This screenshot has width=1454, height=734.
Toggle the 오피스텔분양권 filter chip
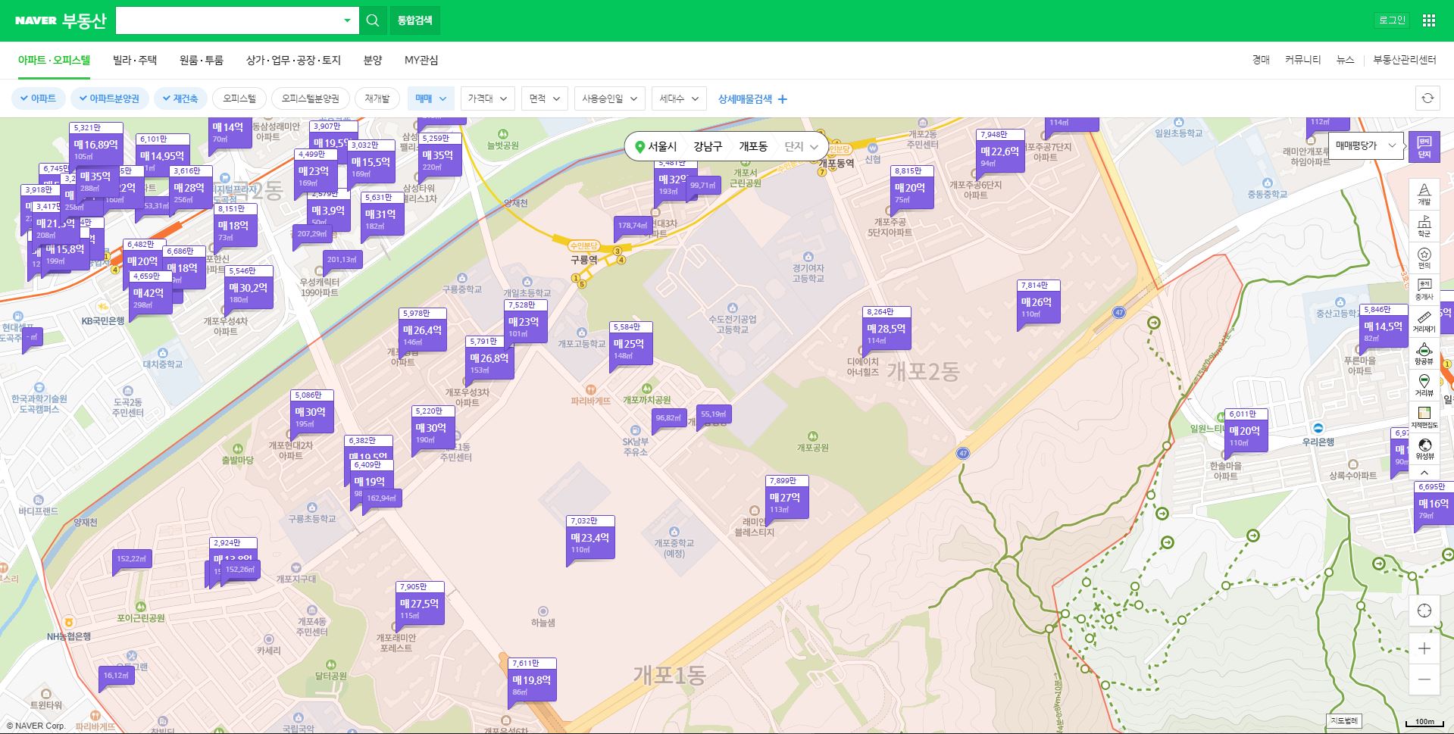[310, 98]
